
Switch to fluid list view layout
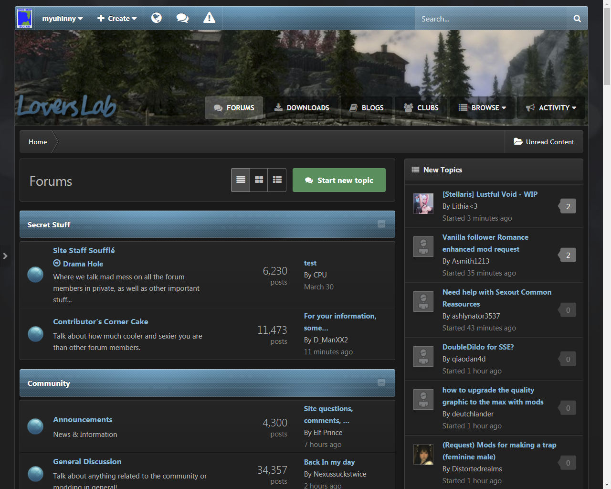coord(277,180)
